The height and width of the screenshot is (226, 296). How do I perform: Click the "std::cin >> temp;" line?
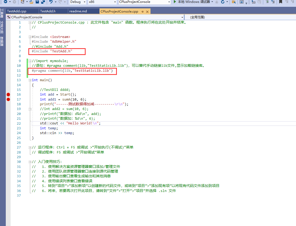click(x=57, y=133)
